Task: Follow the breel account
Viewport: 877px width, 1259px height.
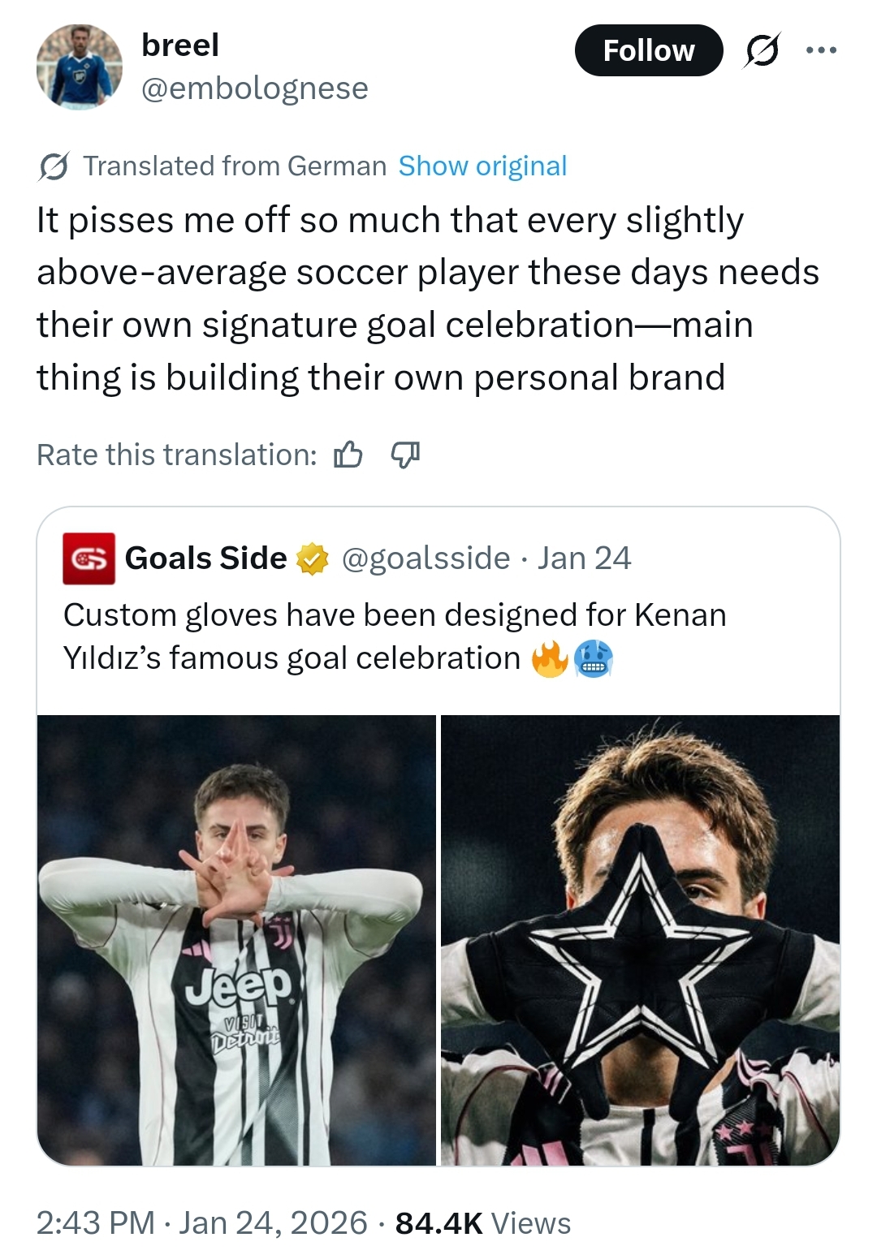Action: (648, 50)
